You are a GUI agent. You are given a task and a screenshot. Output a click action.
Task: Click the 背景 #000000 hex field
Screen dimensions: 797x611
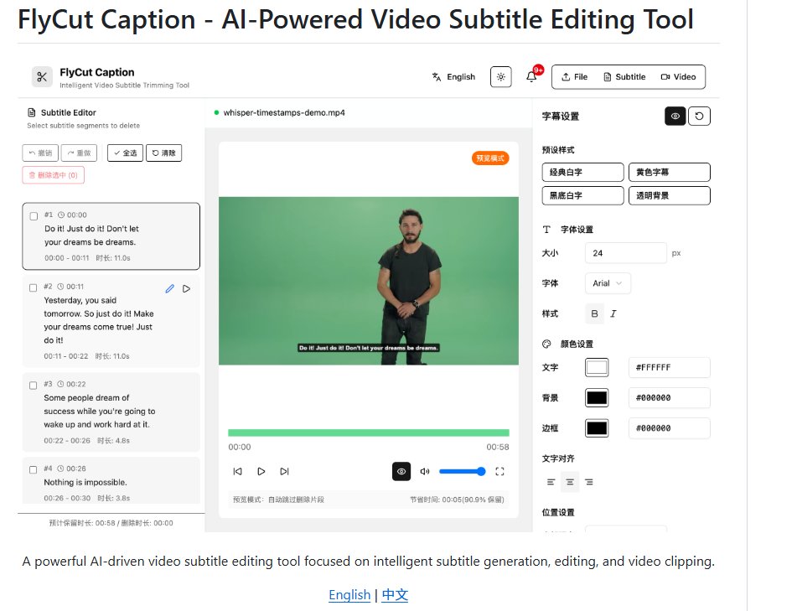(x=670, y=398)
